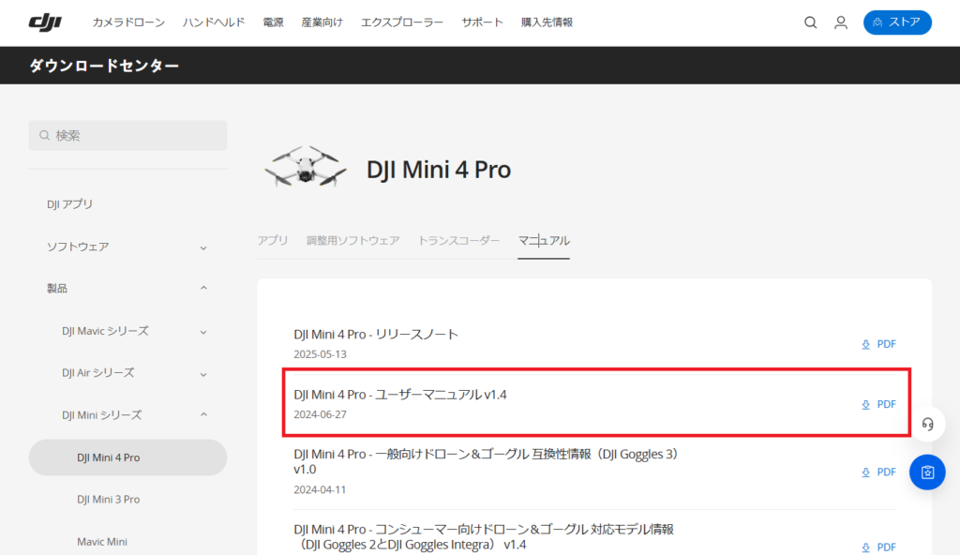This screenshot has width=960, height=555.
Task: Select DJI Mini 4 Pro in sidebar
Action: pos(127,457)
